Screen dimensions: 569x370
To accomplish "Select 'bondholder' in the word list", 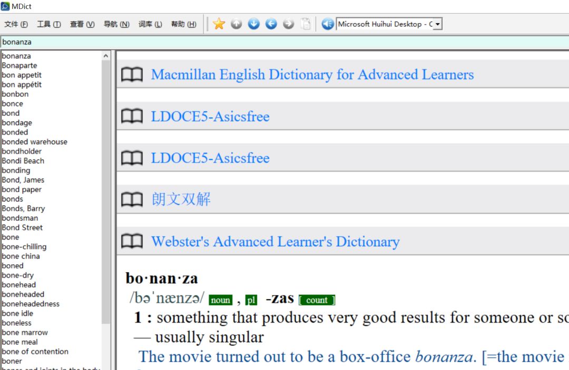I will pos(22,152).
